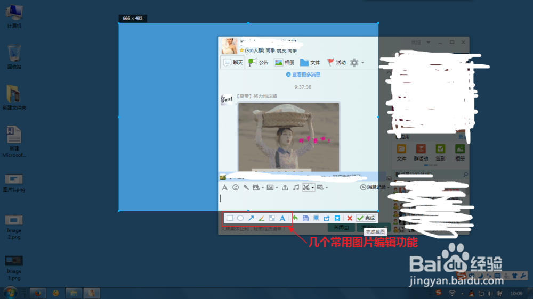Image resolution: width=533 pixels, height=299 pixels.
Task: Switch to the 聊天 tab
Action: 233,62
